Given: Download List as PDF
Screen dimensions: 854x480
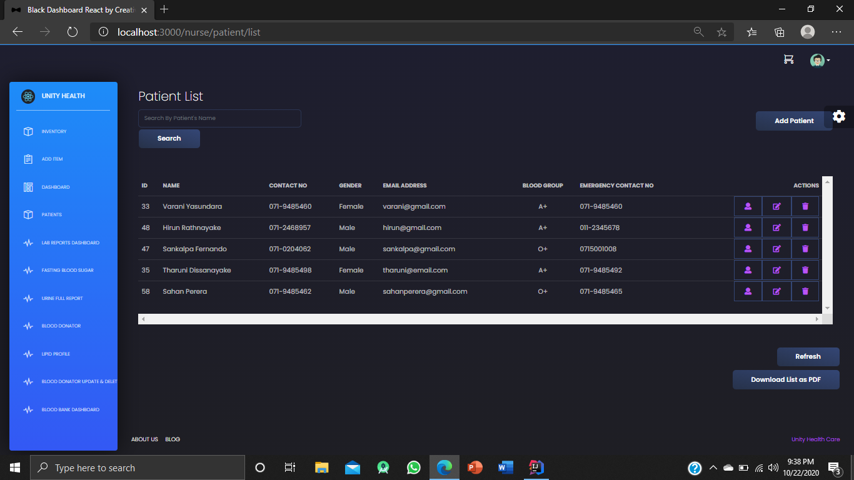Looking at the screenshot, I should (x=786, y=379).
